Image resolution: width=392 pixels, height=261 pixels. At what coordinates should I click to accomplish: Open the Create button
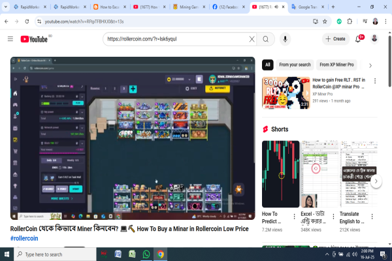[x=336, y=39]
